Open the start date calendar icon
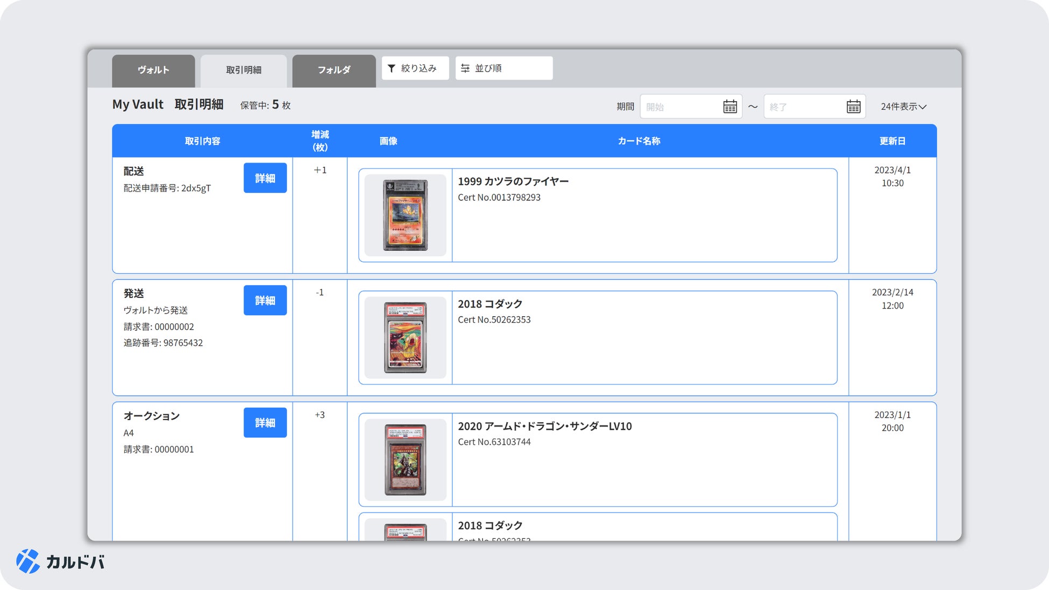1049x590 pixels. 730,106
